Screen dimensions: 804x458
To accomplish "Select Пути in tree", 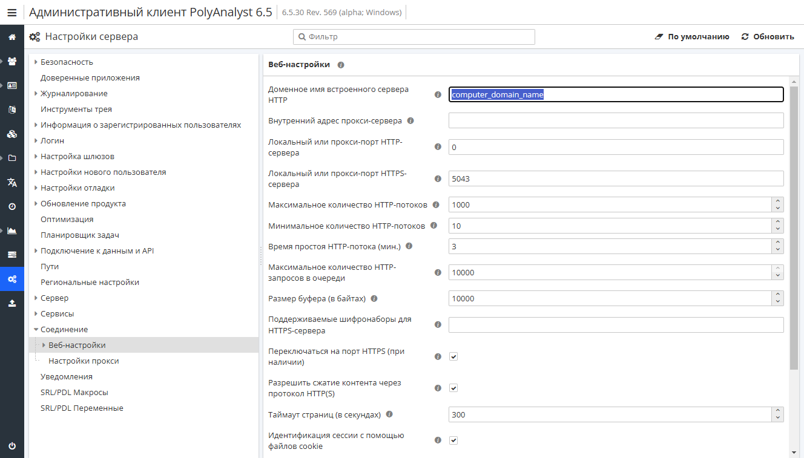I will tap(50, 266).
